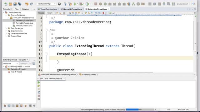Click the Create Branch button
The image size is (200, 112).
(182, 4)
